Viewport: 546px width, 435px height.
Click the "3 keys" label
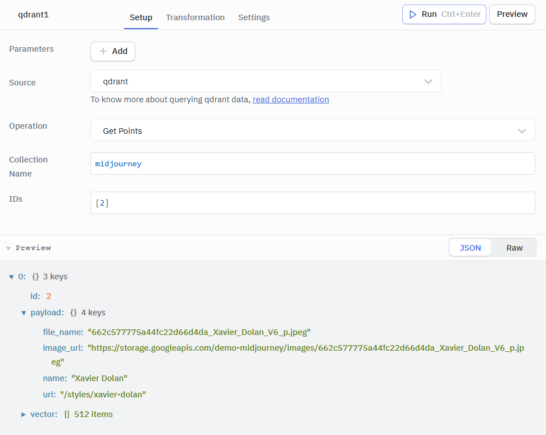[55, 277]
